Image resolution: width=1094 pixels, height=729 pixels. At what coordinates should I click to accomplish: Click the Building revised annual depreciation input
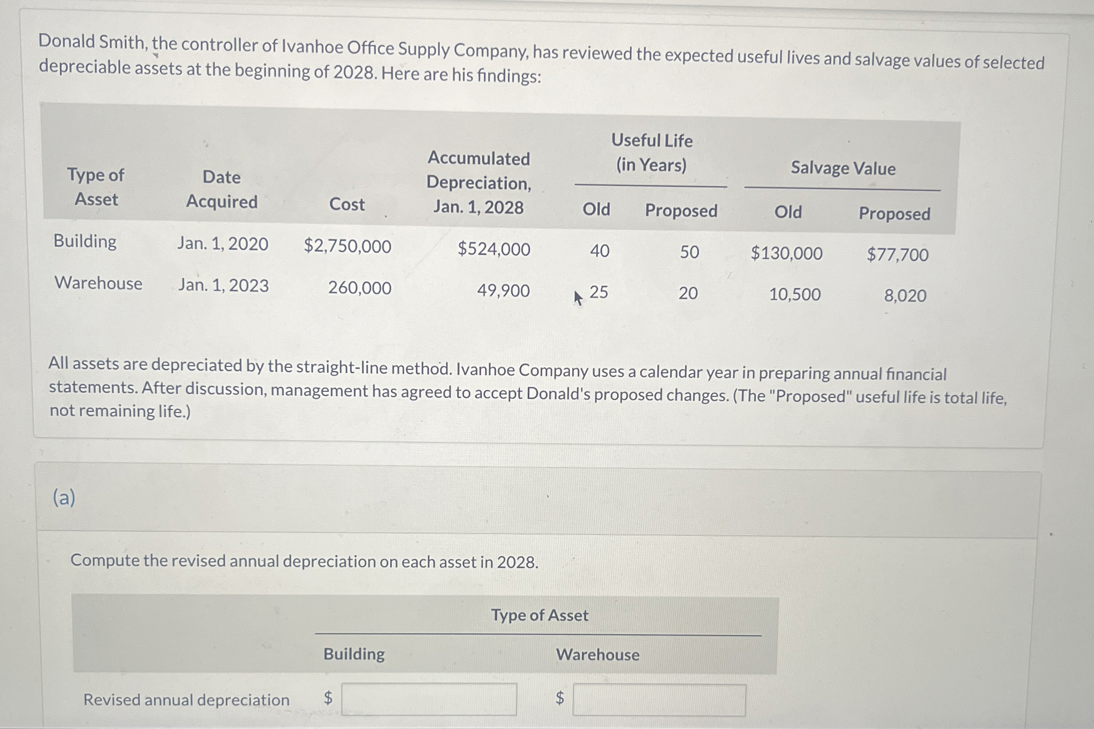(428, 699)
